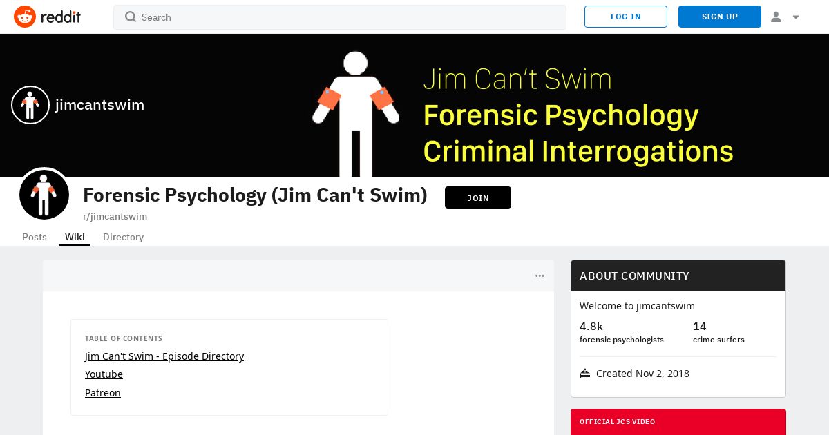Switch to the Posts tab

pyautogui.click(x=35, y=237)
